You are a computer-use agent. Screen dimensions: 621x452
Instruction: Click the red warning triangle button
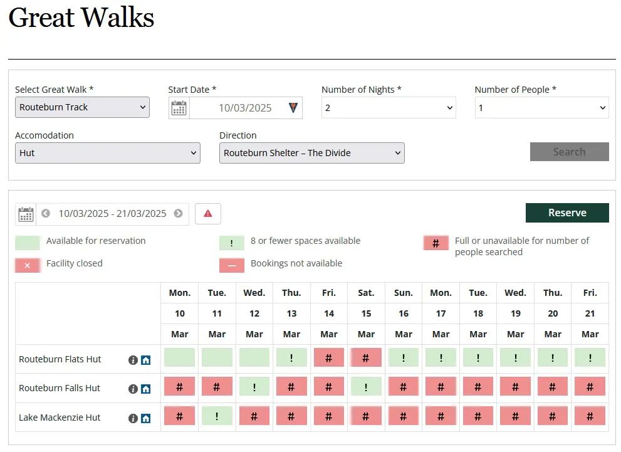(208, 214)
